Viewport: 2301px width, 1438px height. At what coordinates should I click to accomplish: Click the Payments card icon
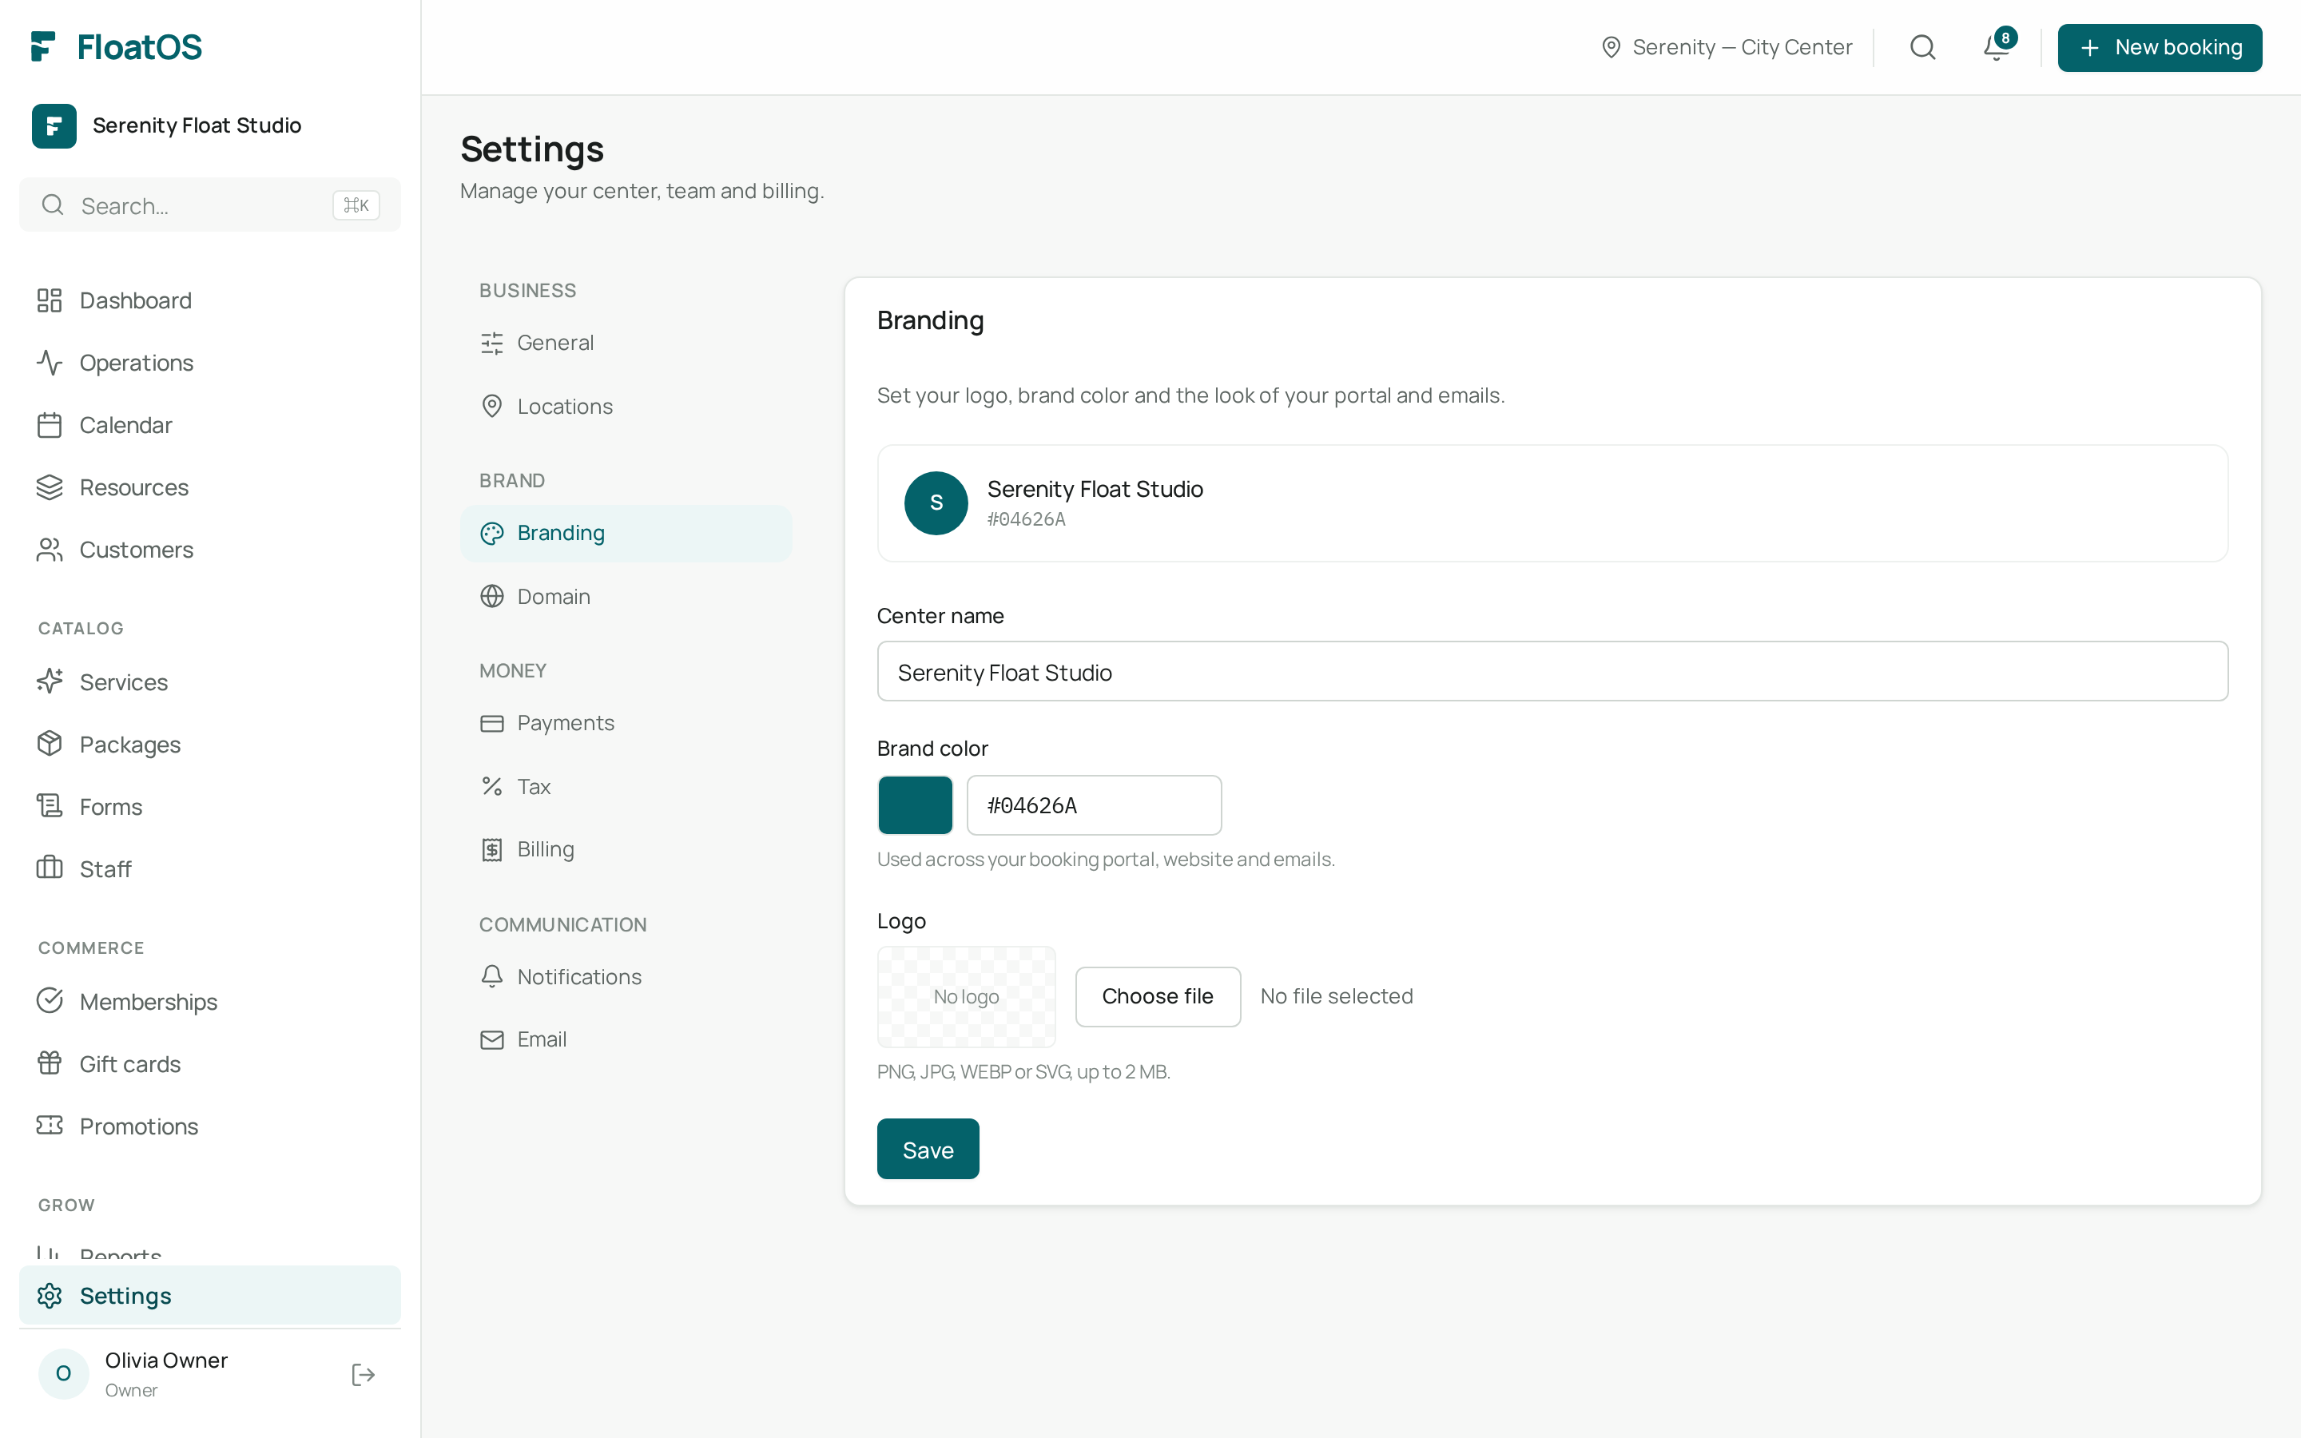491,724
